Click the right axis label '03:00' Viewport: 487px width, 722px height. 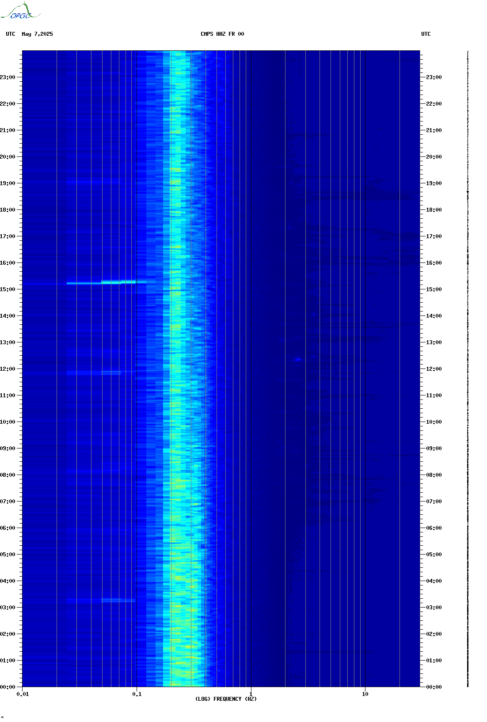pos(434,608)
